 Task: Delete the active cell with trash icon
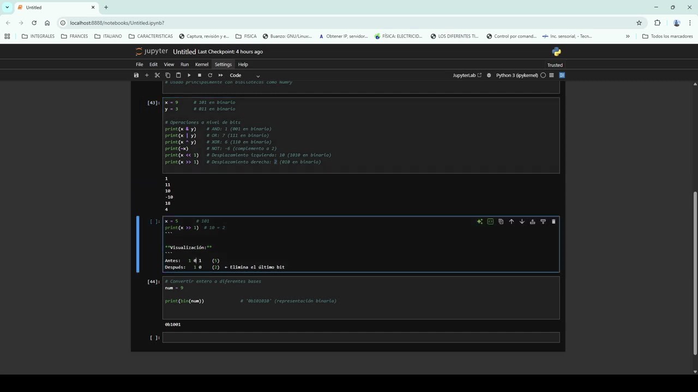553,222
